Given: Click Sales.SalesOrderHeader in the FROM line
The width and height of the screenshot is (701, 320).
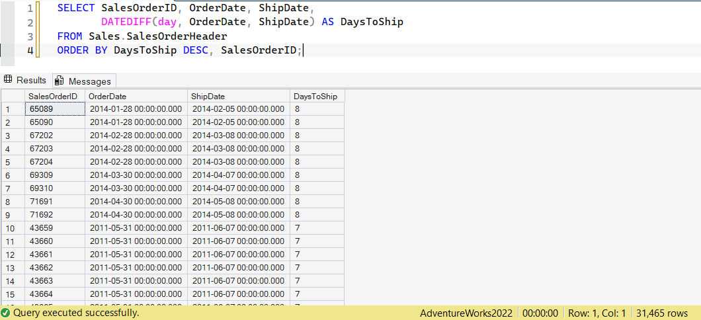Looking at the screenshot, I should (x=158, y=36).
